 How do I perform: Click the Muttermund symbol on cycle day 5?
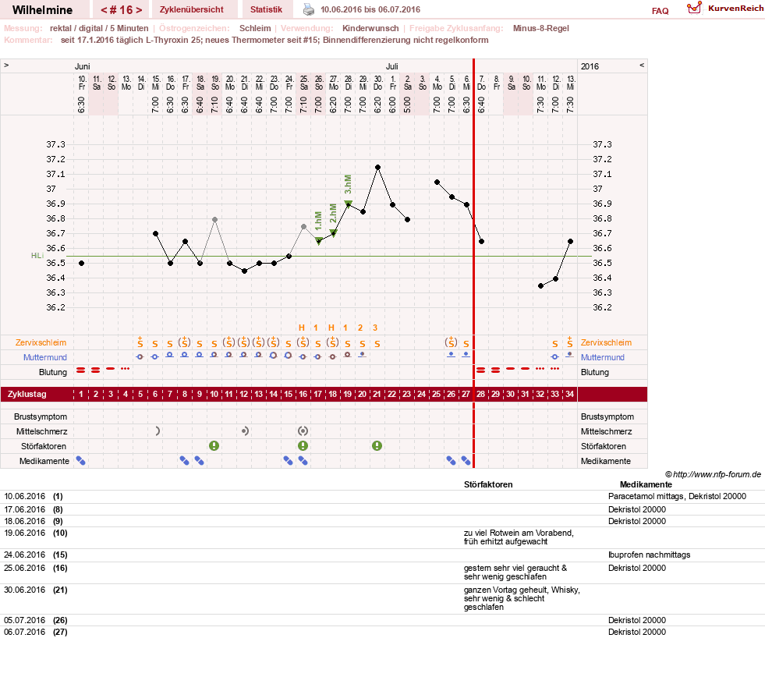point(140,356)
